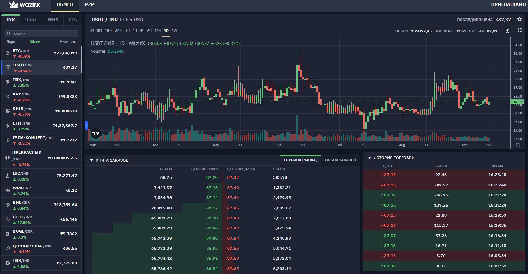
Task: Open the chart indicators tool icon
Action: pyautogui.click(x=508, y=31)
